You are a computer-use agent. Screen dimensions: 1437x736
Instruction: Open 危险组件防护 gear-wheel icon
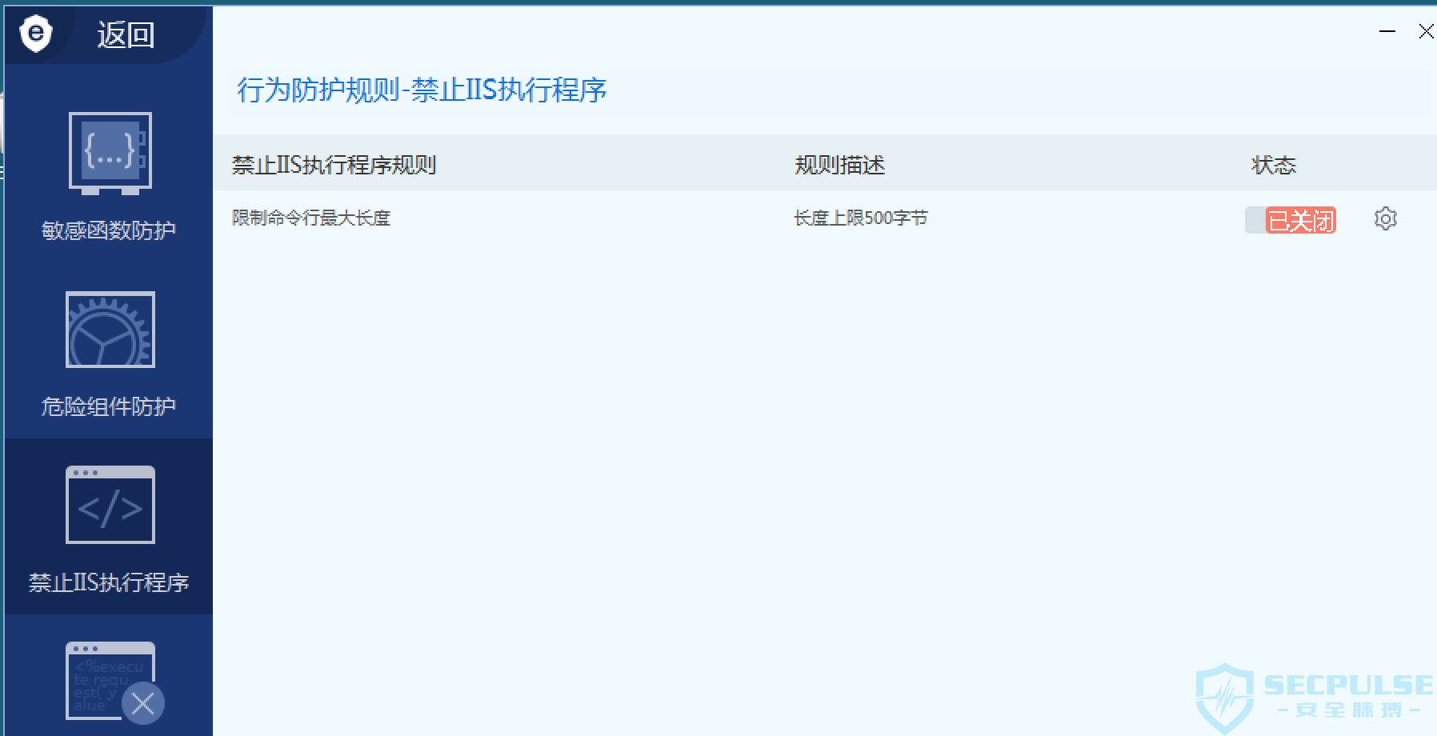[x=110, y=330]
